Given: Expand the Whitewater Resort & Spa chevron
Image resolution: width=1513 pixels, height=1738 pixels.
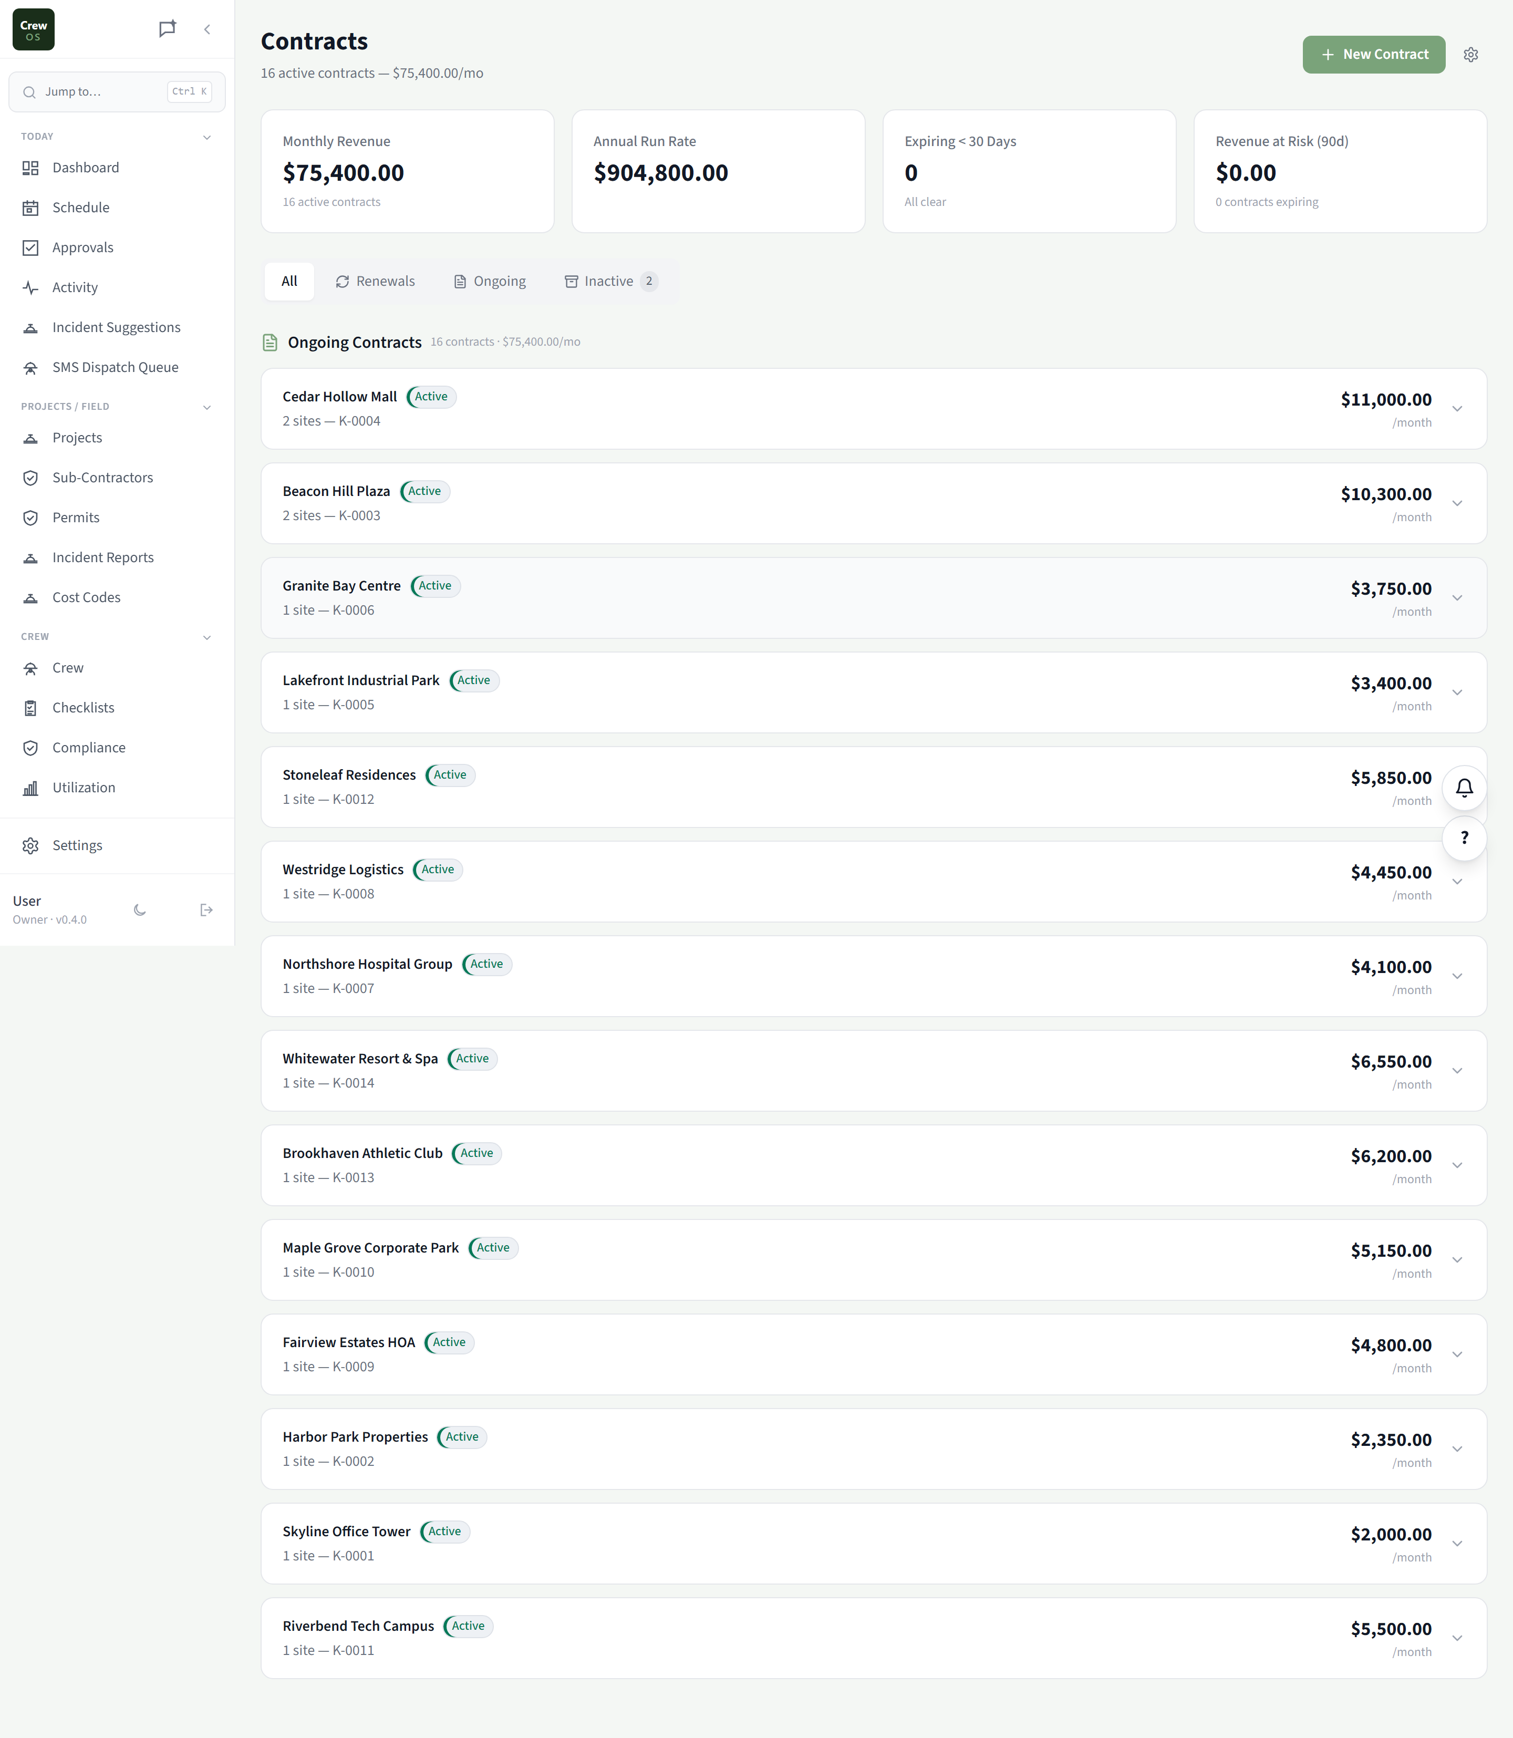Looking at the screenshot, I should point(1457,1071).
